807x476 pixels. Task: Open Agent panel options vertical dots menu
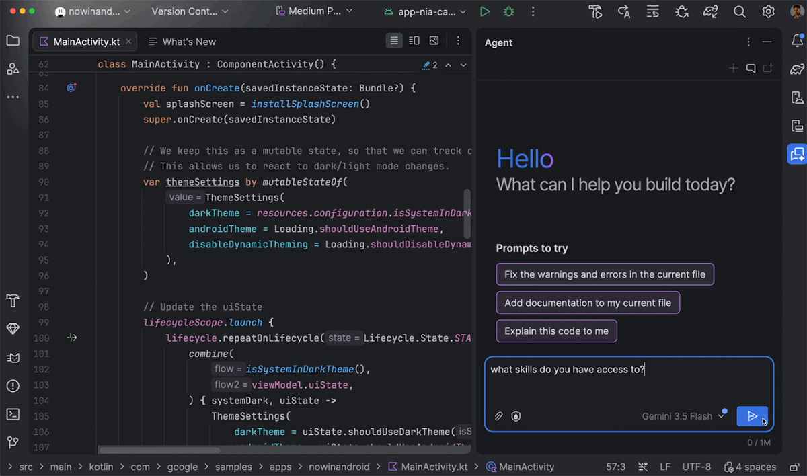coord(748,42)
